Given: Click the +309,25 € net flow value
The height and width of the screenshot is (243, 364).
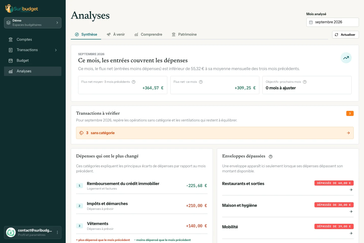Looking at the screenshot, I should pyautogui.click(x=245, y=88).
